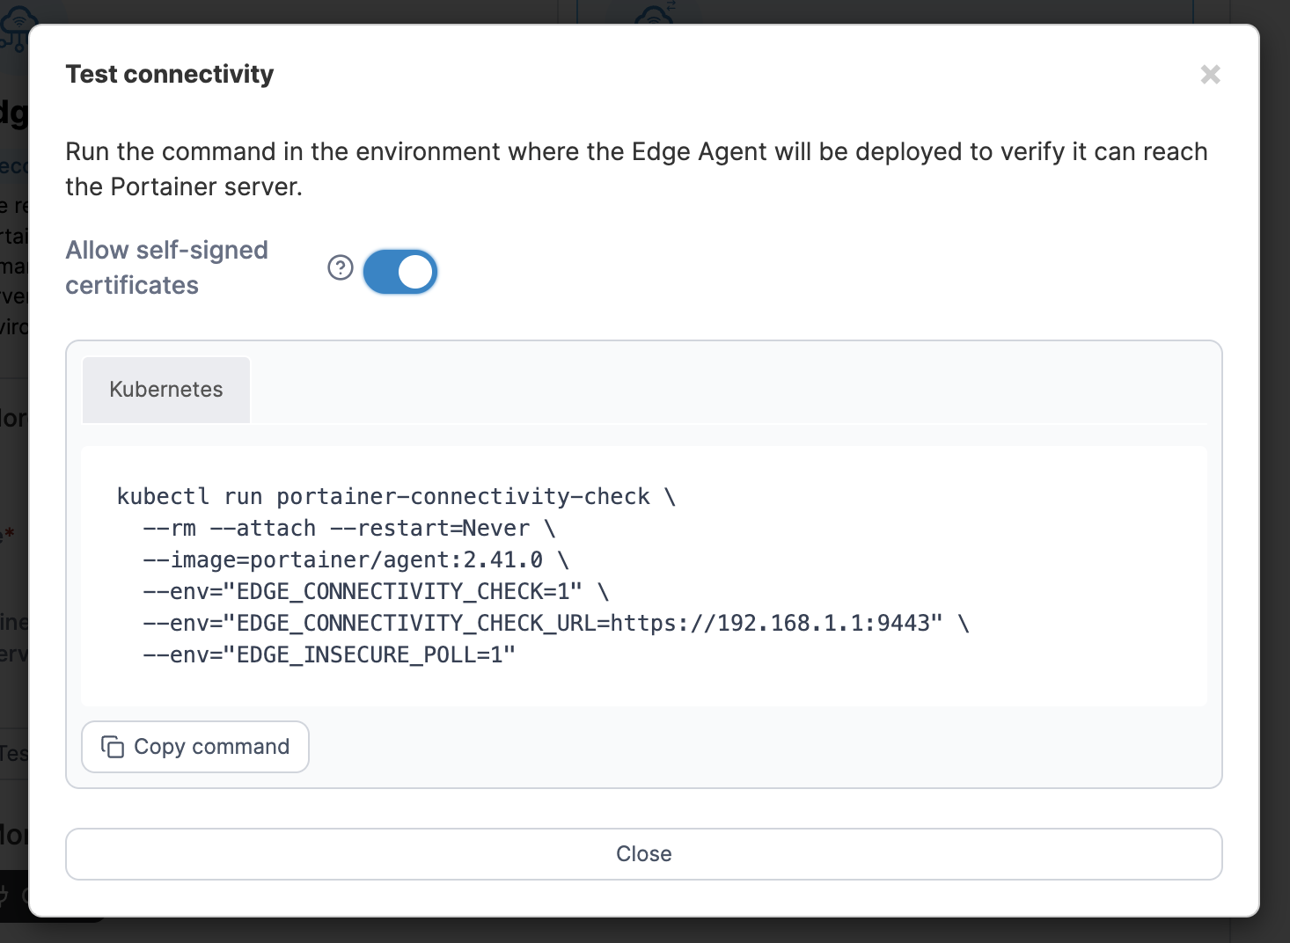1290x943 pixels.
Task: Click the wide Close button at bottom
Action: 644,854
